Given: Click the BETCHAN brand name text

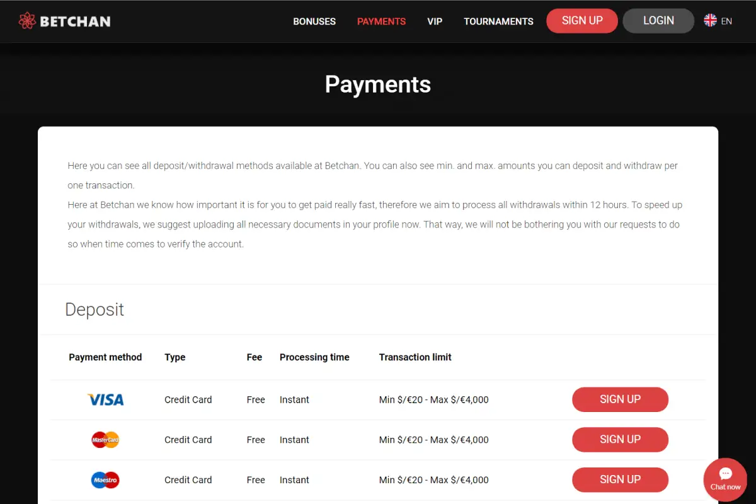Looking at the screenshot, I should (75, 21).
